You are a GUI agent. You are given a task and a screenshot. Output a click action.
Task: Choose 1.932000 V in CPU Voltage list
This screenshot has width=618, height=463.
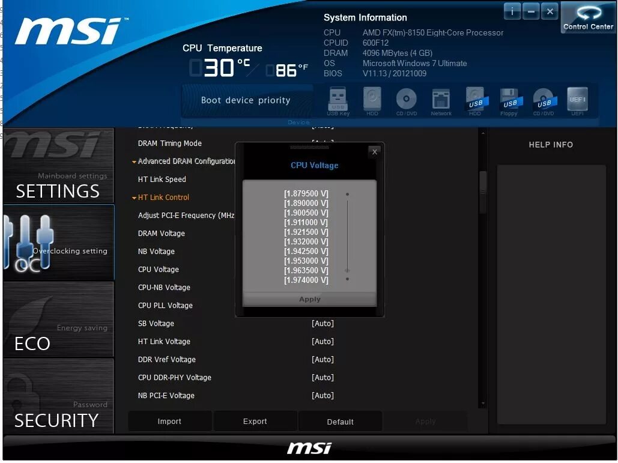(306, 241)
